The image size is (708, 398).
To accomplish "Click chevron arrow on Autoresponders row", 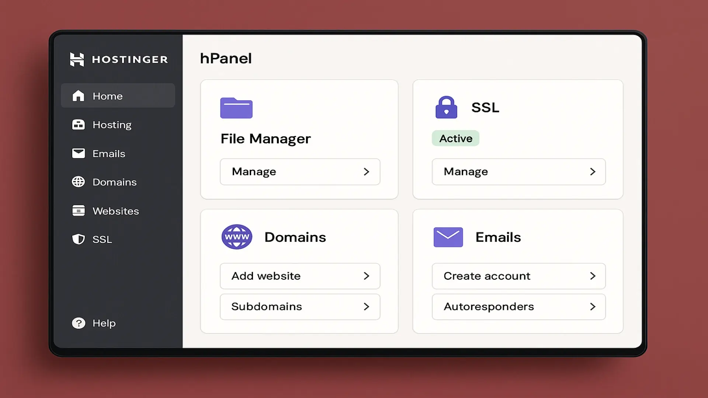I will click(593, 307).
